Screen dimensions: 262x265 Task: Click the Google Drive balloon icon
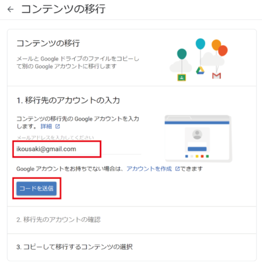click(x=200, y=70)
